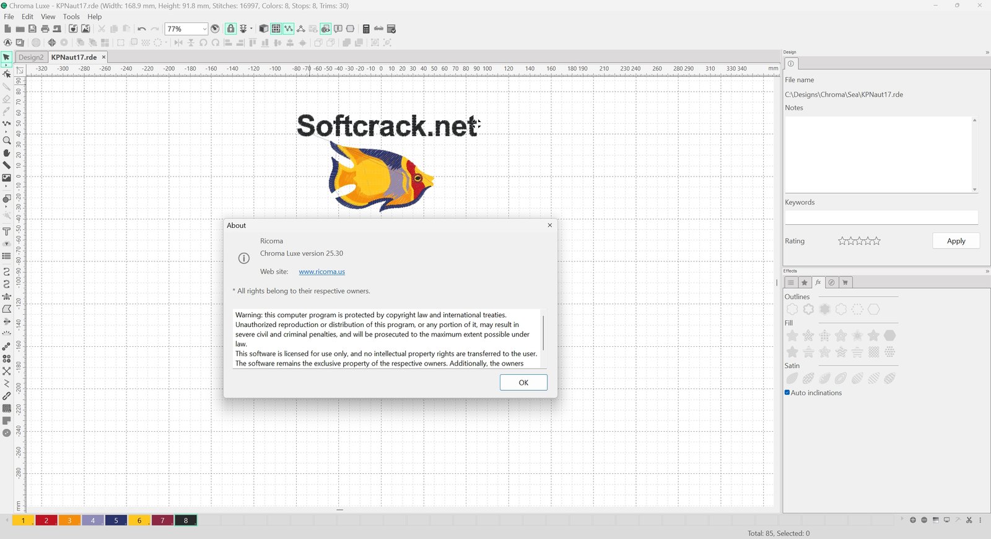Click the traffic light stitch simulator icon
Image resolution: width=991 pixels, height=539 pixels.
click(x=243, y=28)
